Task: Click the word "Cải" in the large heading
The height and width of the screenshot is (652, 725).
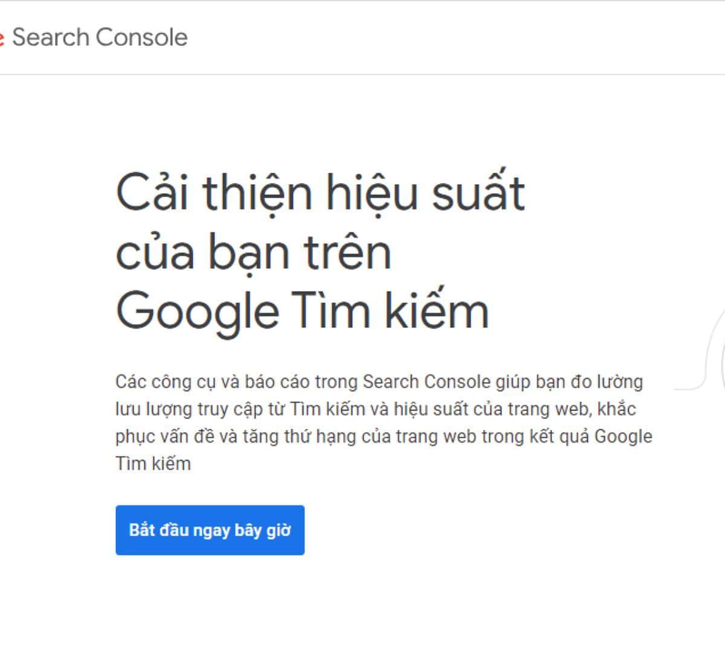Action: pyautogui.click(x=153, y=193)
